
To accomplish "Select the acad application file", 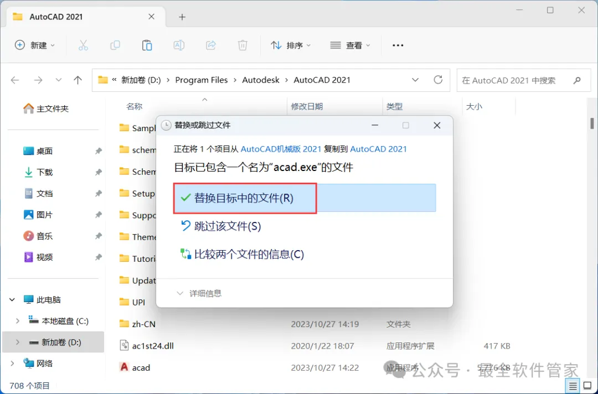I will [135, 367].
